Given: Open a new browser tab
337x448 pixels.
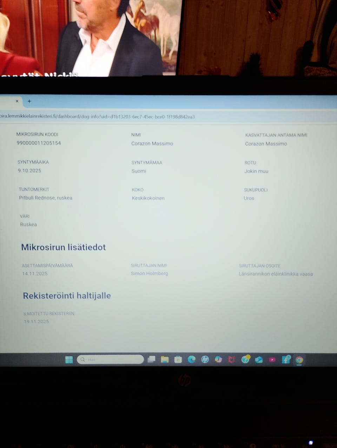Looking at the screenshot, I should 29,101.
